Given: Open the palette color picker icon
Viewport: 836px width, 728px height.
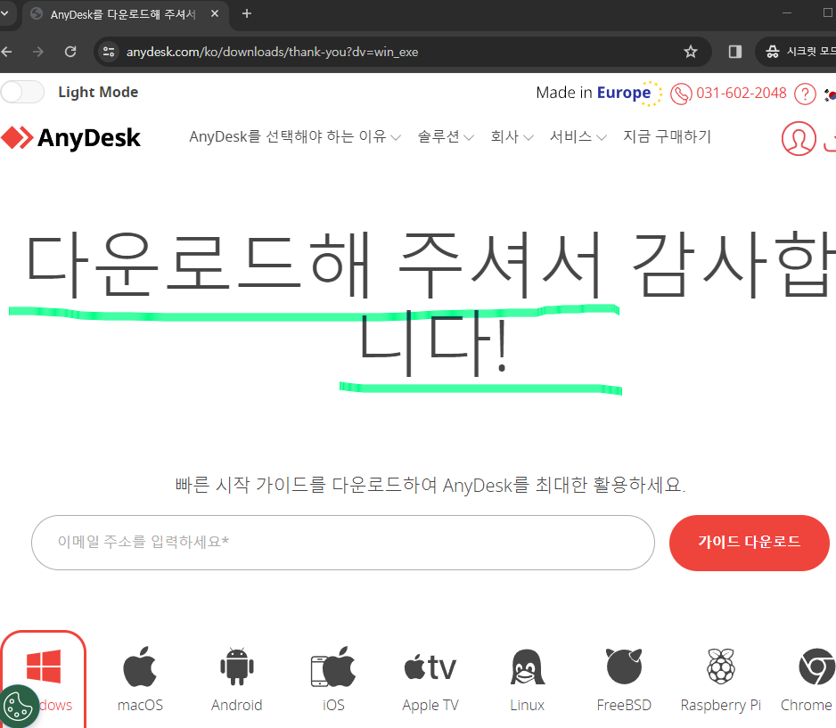Looking at the screenshot, I should pyautogui.click(x=19, y=706).
